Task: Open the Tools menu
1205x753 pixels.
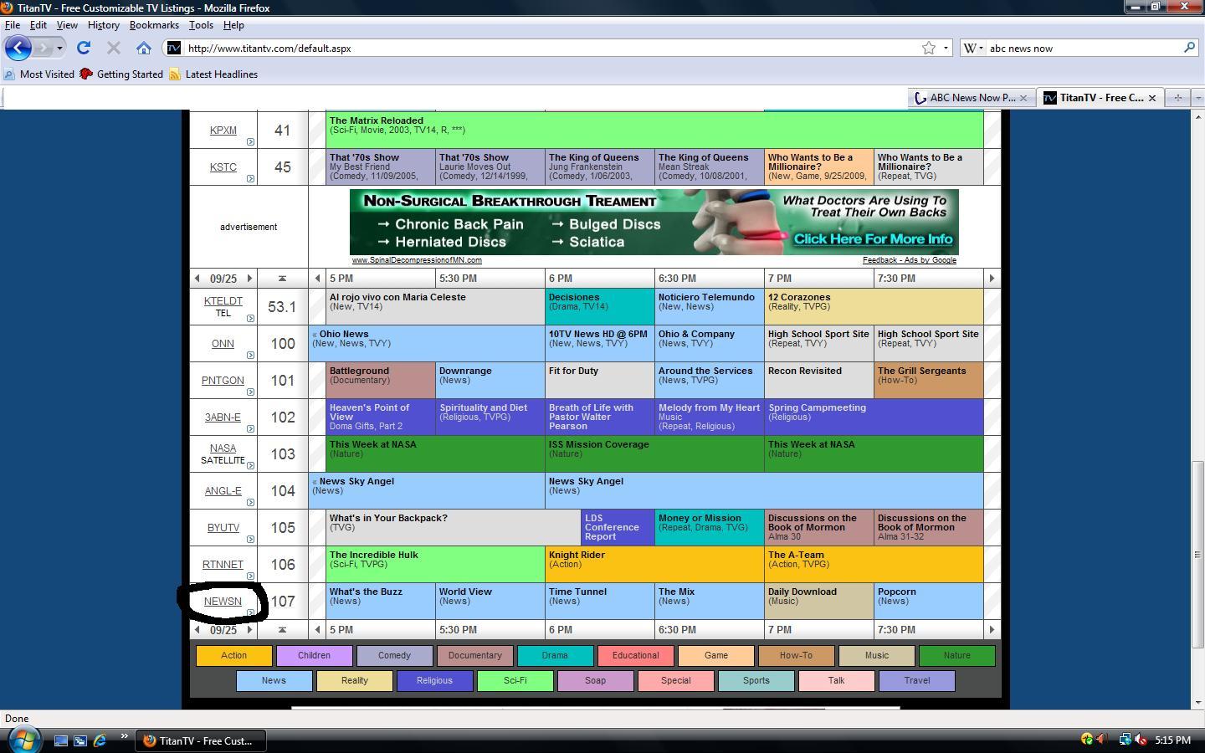Action: pyautogui.click(x=201, y=25)
